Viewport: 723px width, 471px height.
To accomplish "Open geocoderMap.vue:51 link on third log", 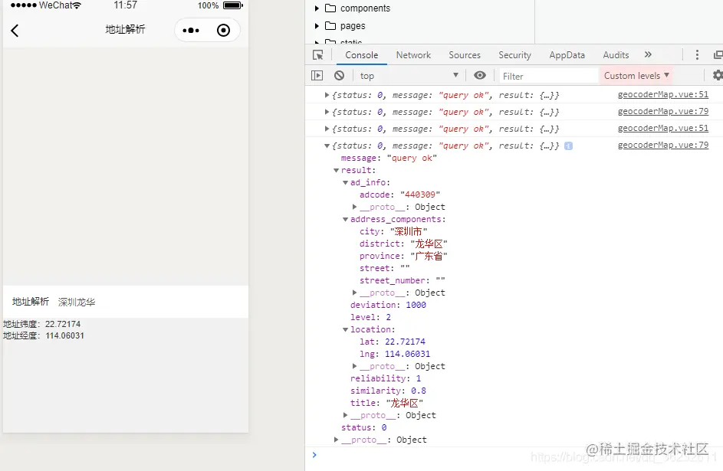I will point(662,128).
